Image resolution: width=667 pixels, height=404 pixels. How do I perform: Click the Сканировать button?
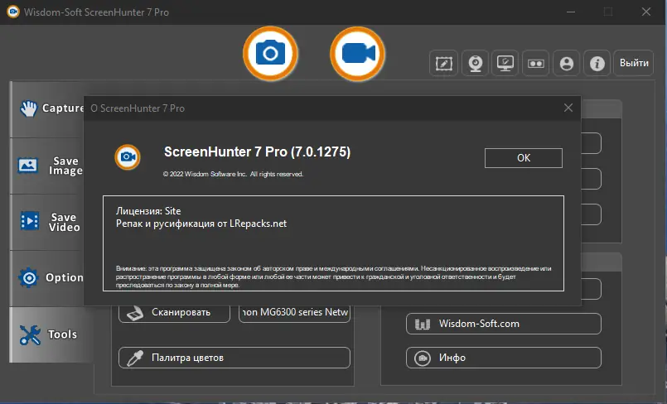point(174,313)
